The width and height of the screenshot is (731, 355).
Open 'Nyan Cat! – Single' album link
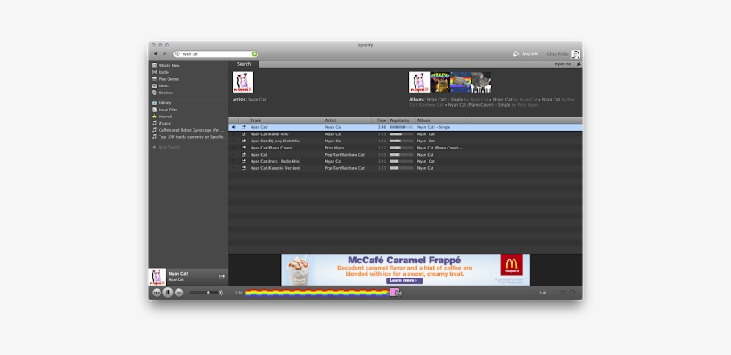coord(445,100)
